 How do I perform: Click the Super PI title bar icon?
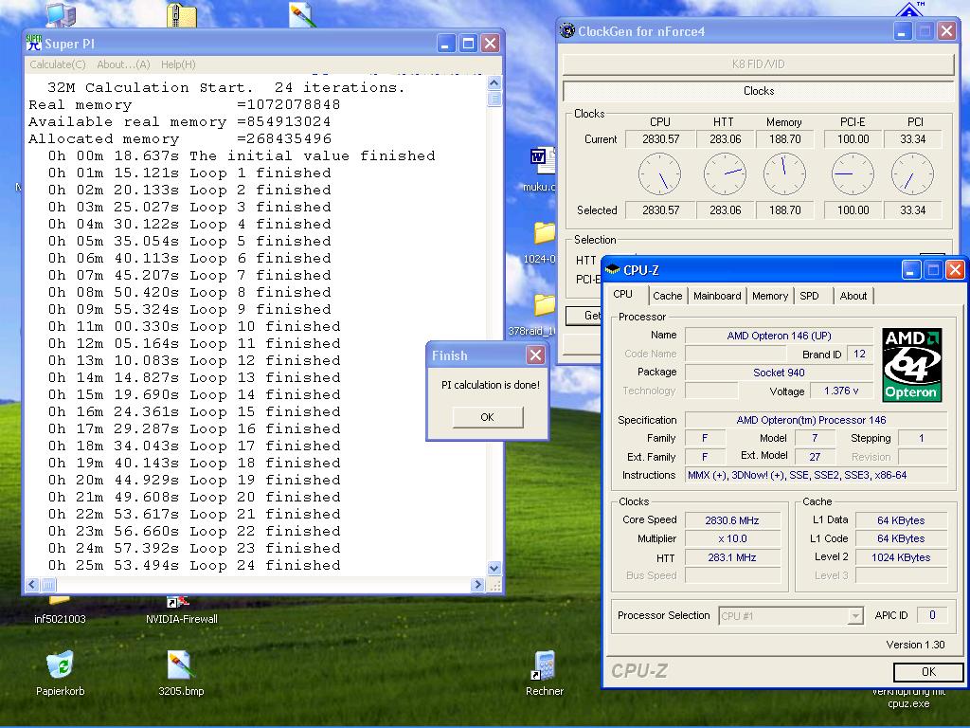[x=35, y=43]
